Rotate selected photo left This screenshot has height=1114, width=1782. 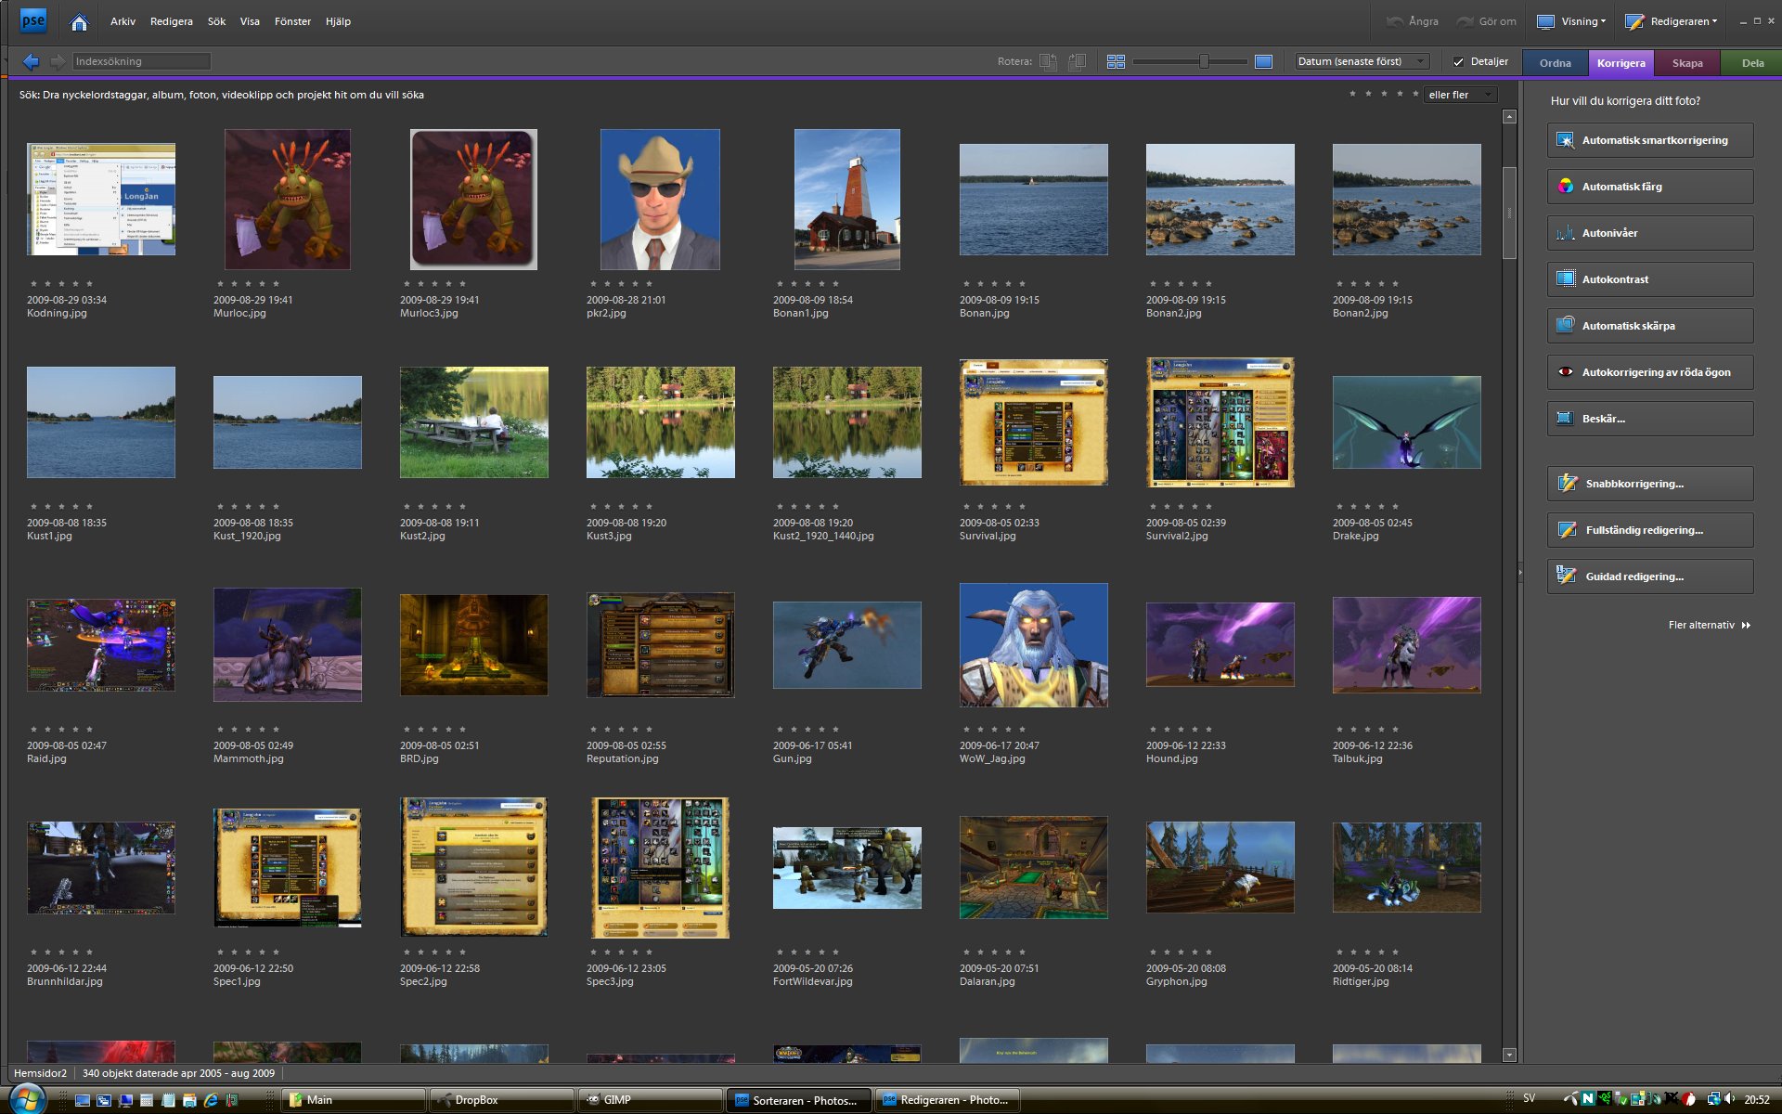[1048, 61]
